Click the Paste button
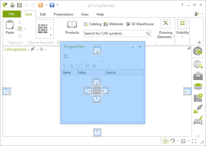206x146 pixels. [x=10, y=27]
